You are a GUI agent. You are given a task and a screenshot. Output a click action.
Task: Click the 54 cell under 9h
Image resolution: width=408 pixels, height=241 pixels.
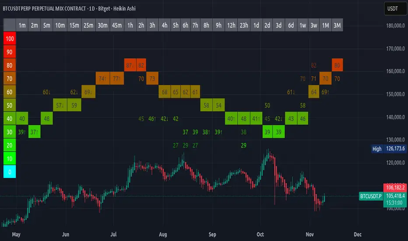click(218, 105)
